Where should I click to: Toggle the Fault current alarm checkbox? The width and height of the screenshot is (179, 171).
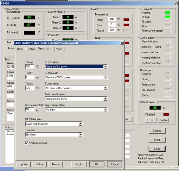pos(27,143)
